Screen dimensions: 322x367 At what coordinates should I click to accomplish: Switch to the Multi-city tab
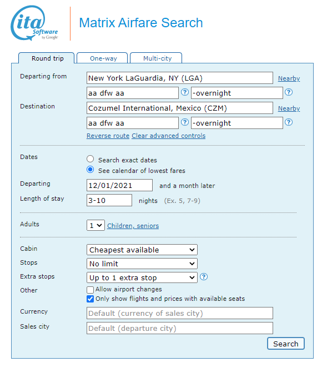pos(156,58)
